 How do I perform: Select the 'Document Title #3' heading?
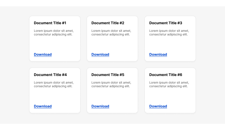166,23
